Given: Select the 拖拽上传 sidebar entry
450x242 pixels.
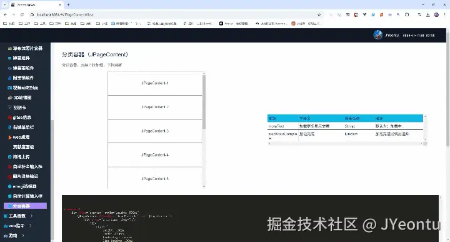Looking at the screenshot, I should tap(19, 157).
